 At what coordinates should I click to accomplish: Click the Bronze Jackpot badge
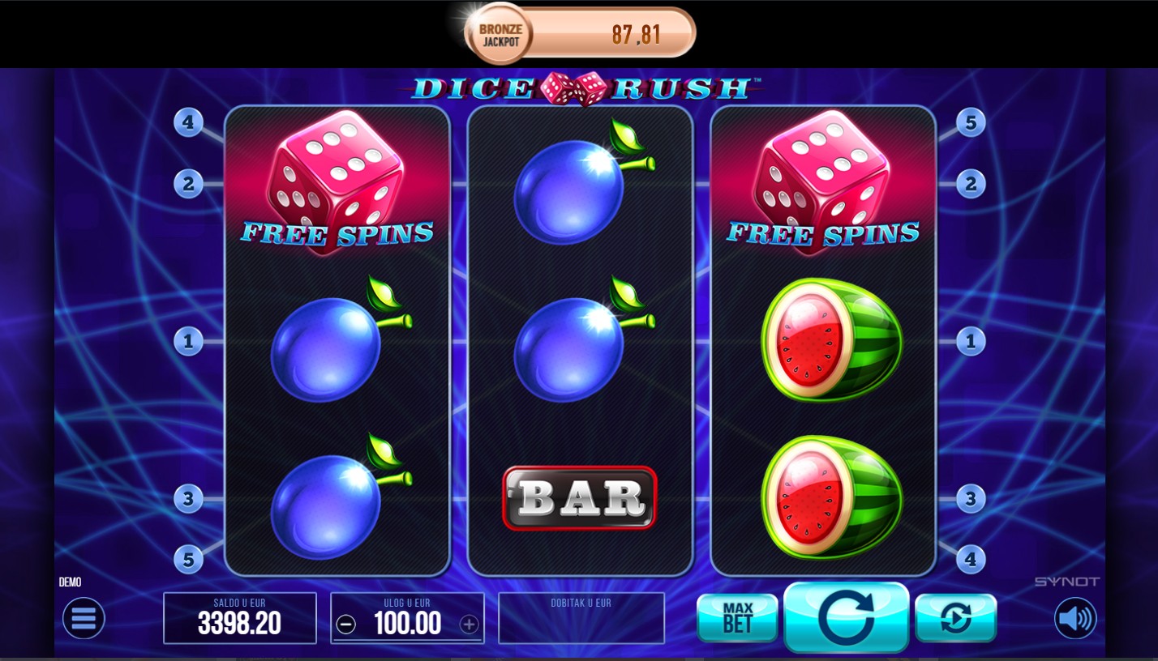[x=500, y=34]
